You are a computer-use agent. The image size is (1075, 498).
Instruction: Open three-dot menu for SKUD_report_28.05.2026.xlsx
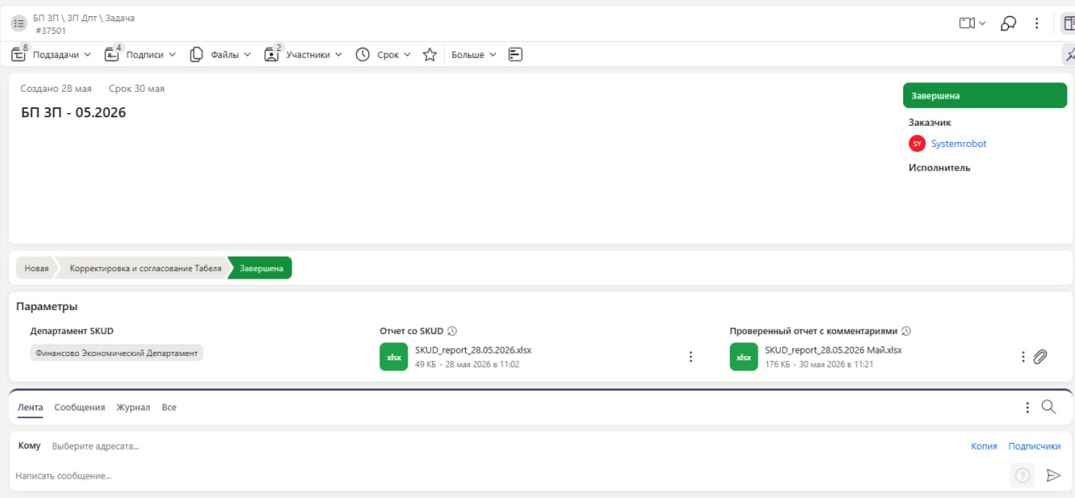691,357
